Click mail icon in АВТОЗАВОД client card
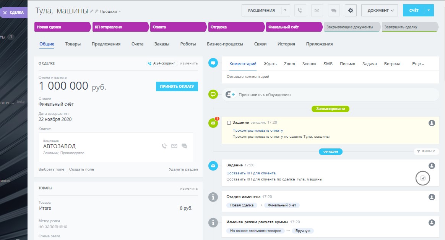 [174, 146]
